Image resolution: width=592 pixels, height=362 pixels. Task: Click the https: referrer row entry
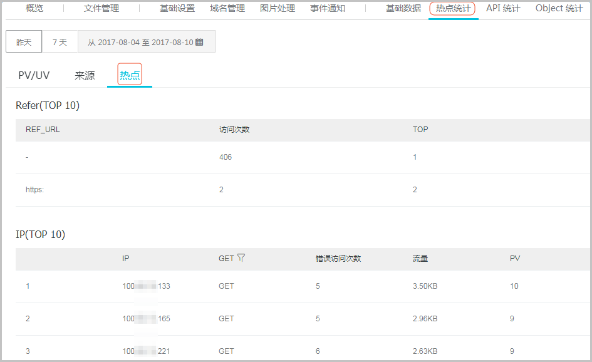(x=34, y=190)
